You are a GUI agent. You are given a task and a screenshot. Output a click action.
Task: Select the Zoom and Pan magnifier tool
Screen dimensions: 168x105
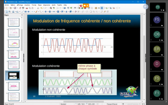pyautogui.click(x=10, y=11)
